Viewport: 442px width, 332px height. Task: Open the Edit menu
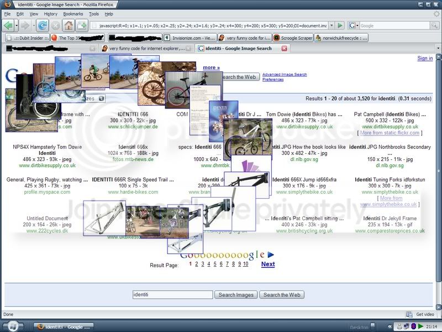[20, 14]
